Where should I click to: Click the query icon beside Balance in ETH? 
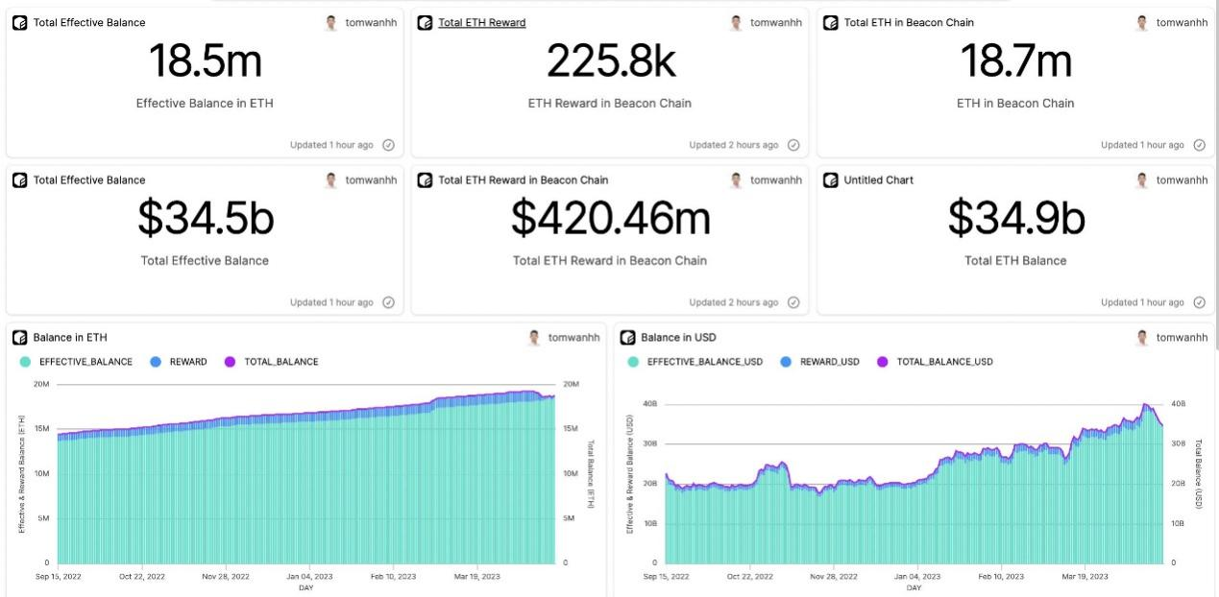[19, 337]
